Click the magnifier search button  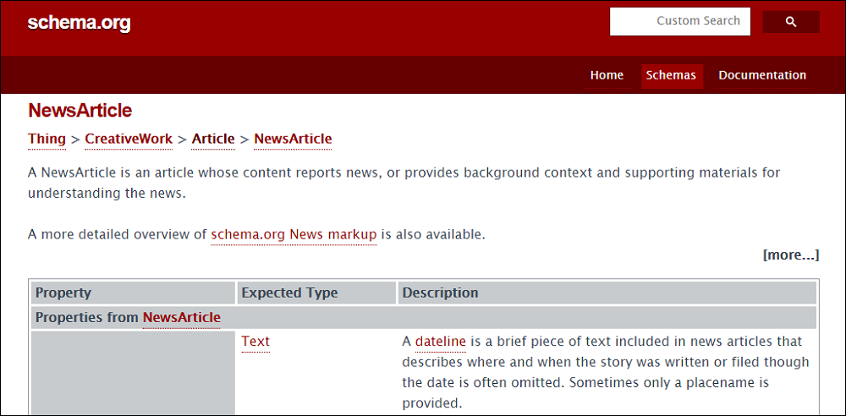[790, 22]
